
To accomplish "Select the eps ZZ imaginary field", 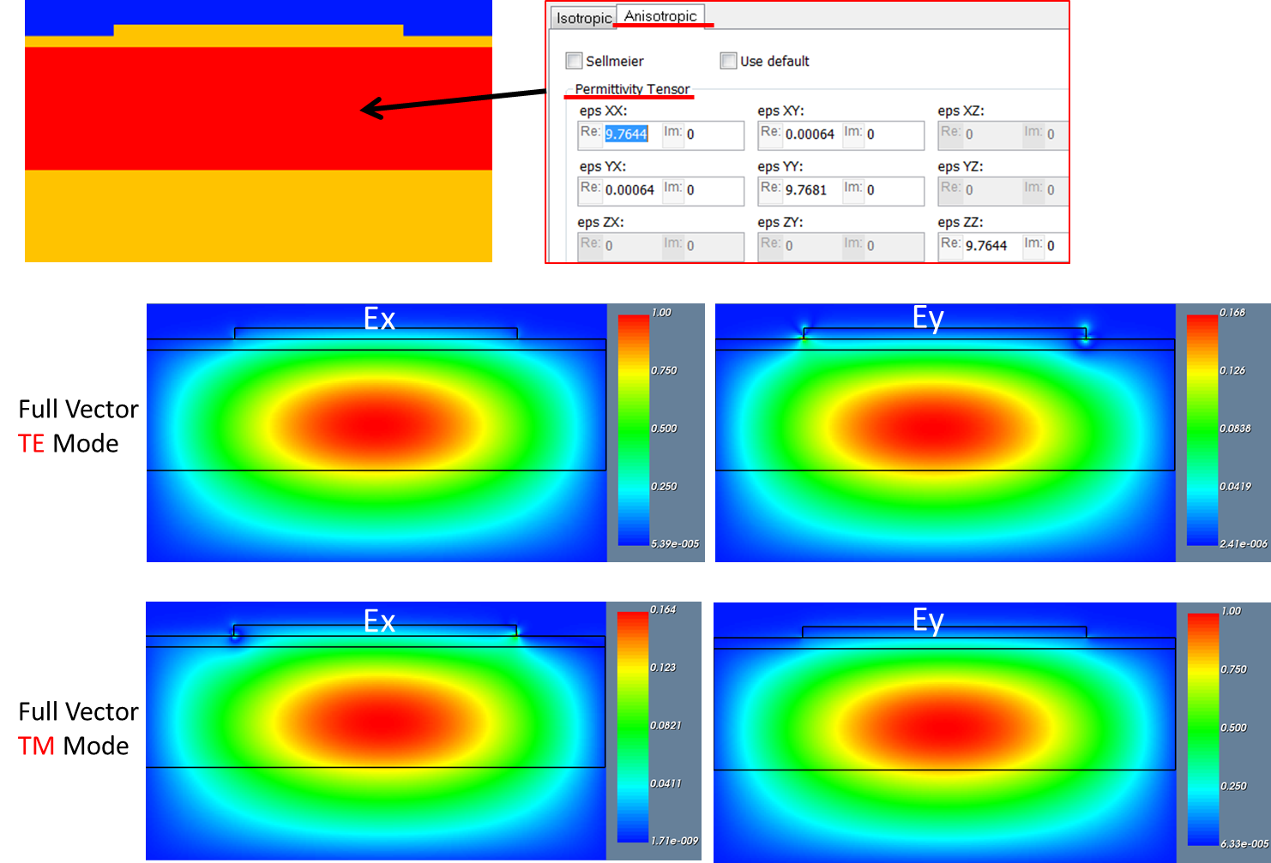I will (x=1055, y=246).
